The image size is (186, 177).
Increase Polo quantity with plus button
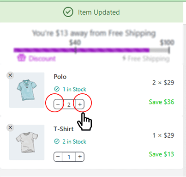pyautogui.click(x=80, y=104)
